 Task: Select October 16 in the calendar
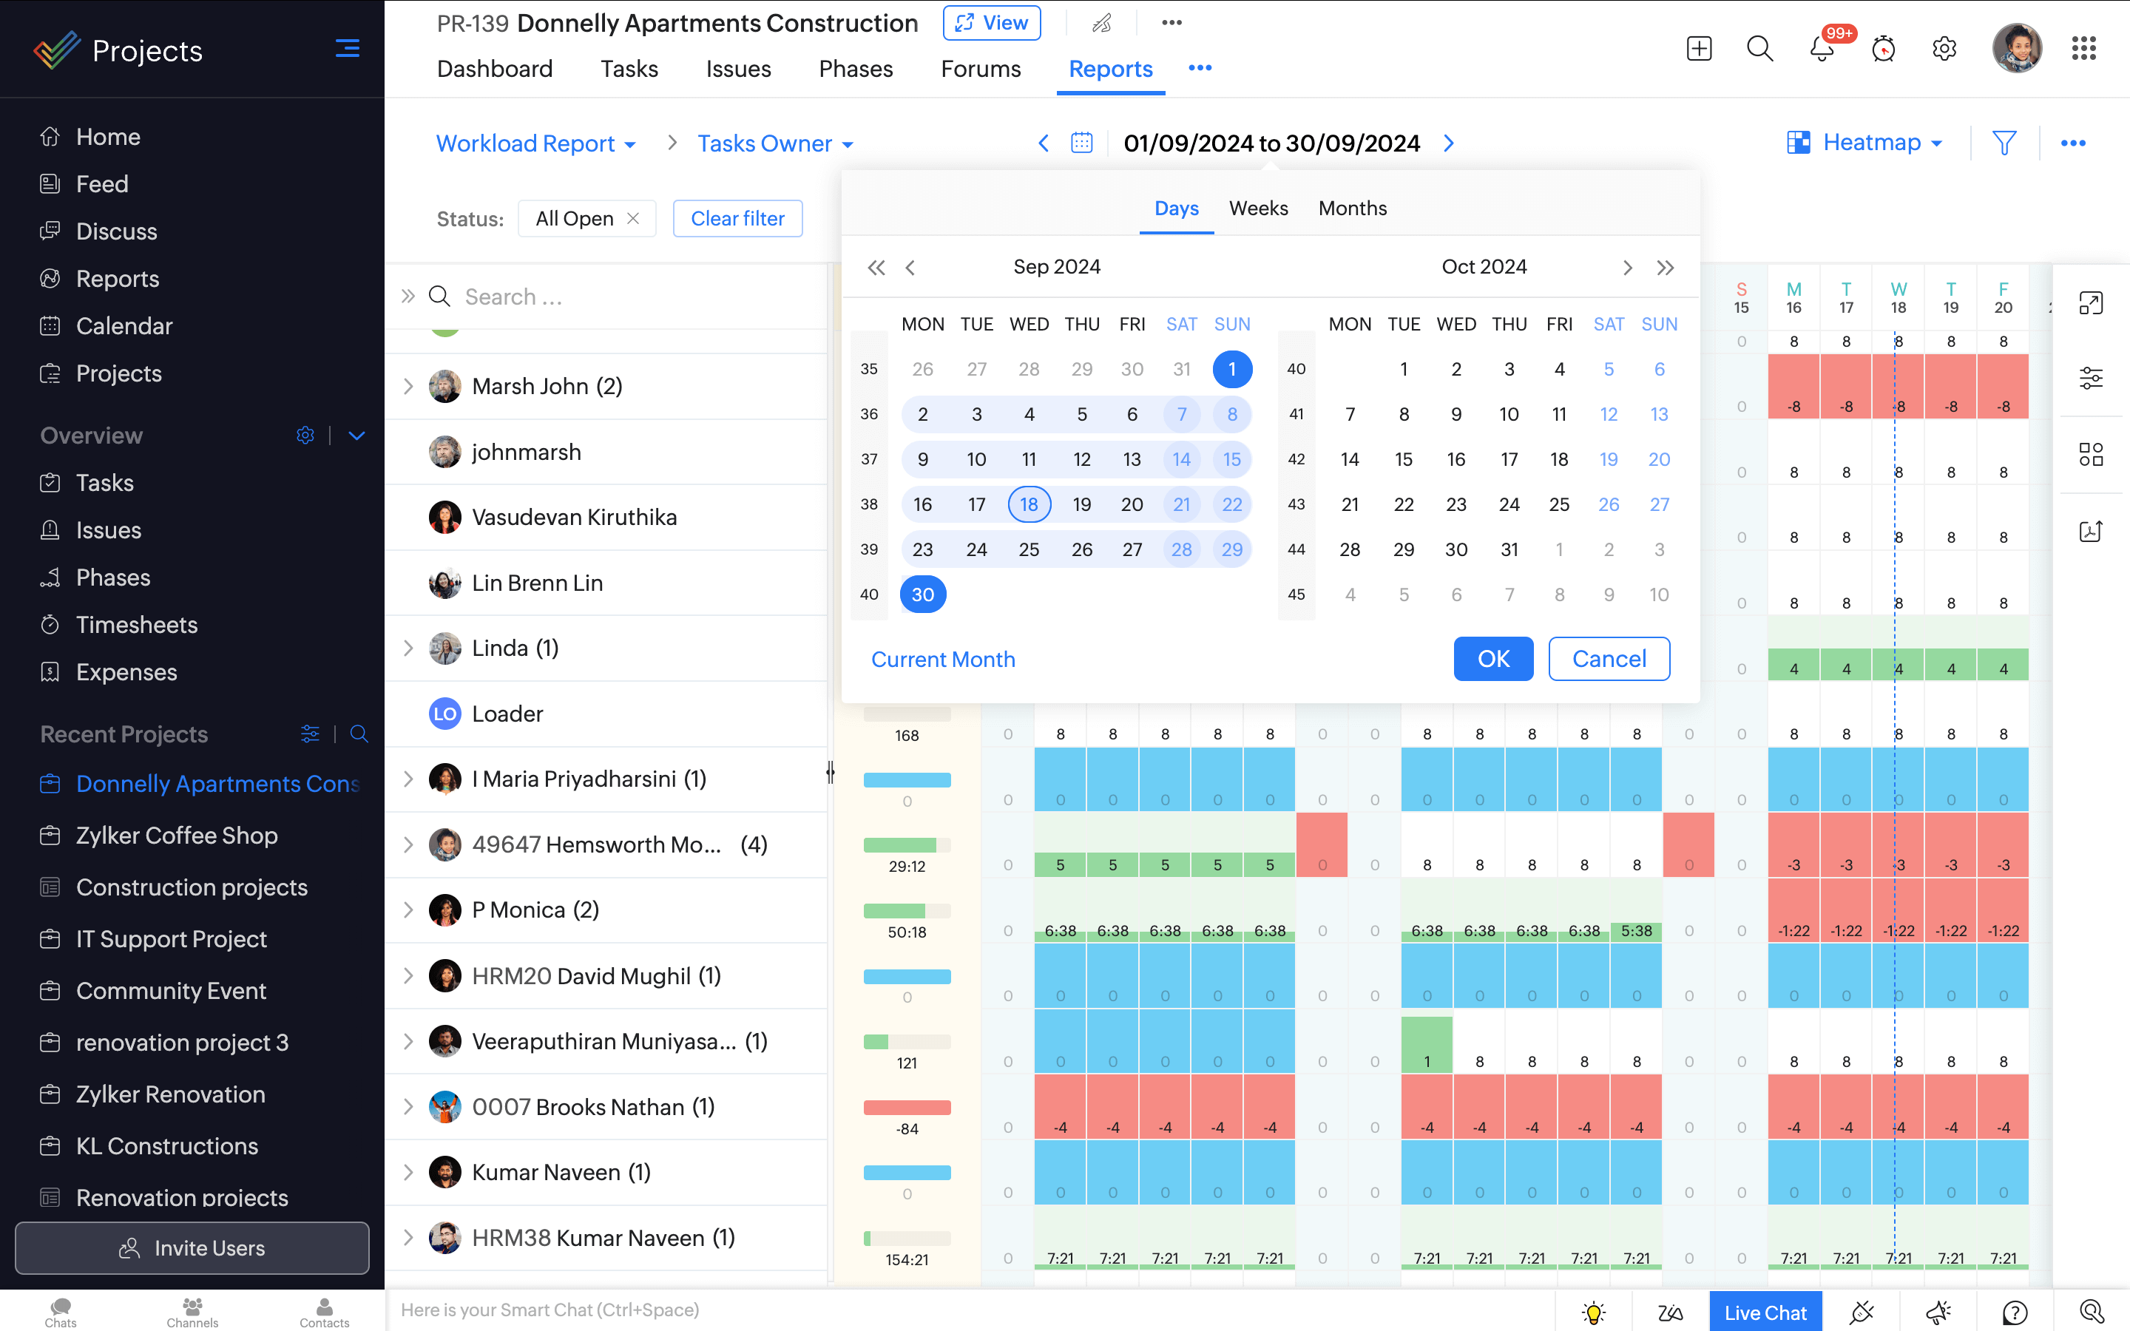click(1455, 459)
